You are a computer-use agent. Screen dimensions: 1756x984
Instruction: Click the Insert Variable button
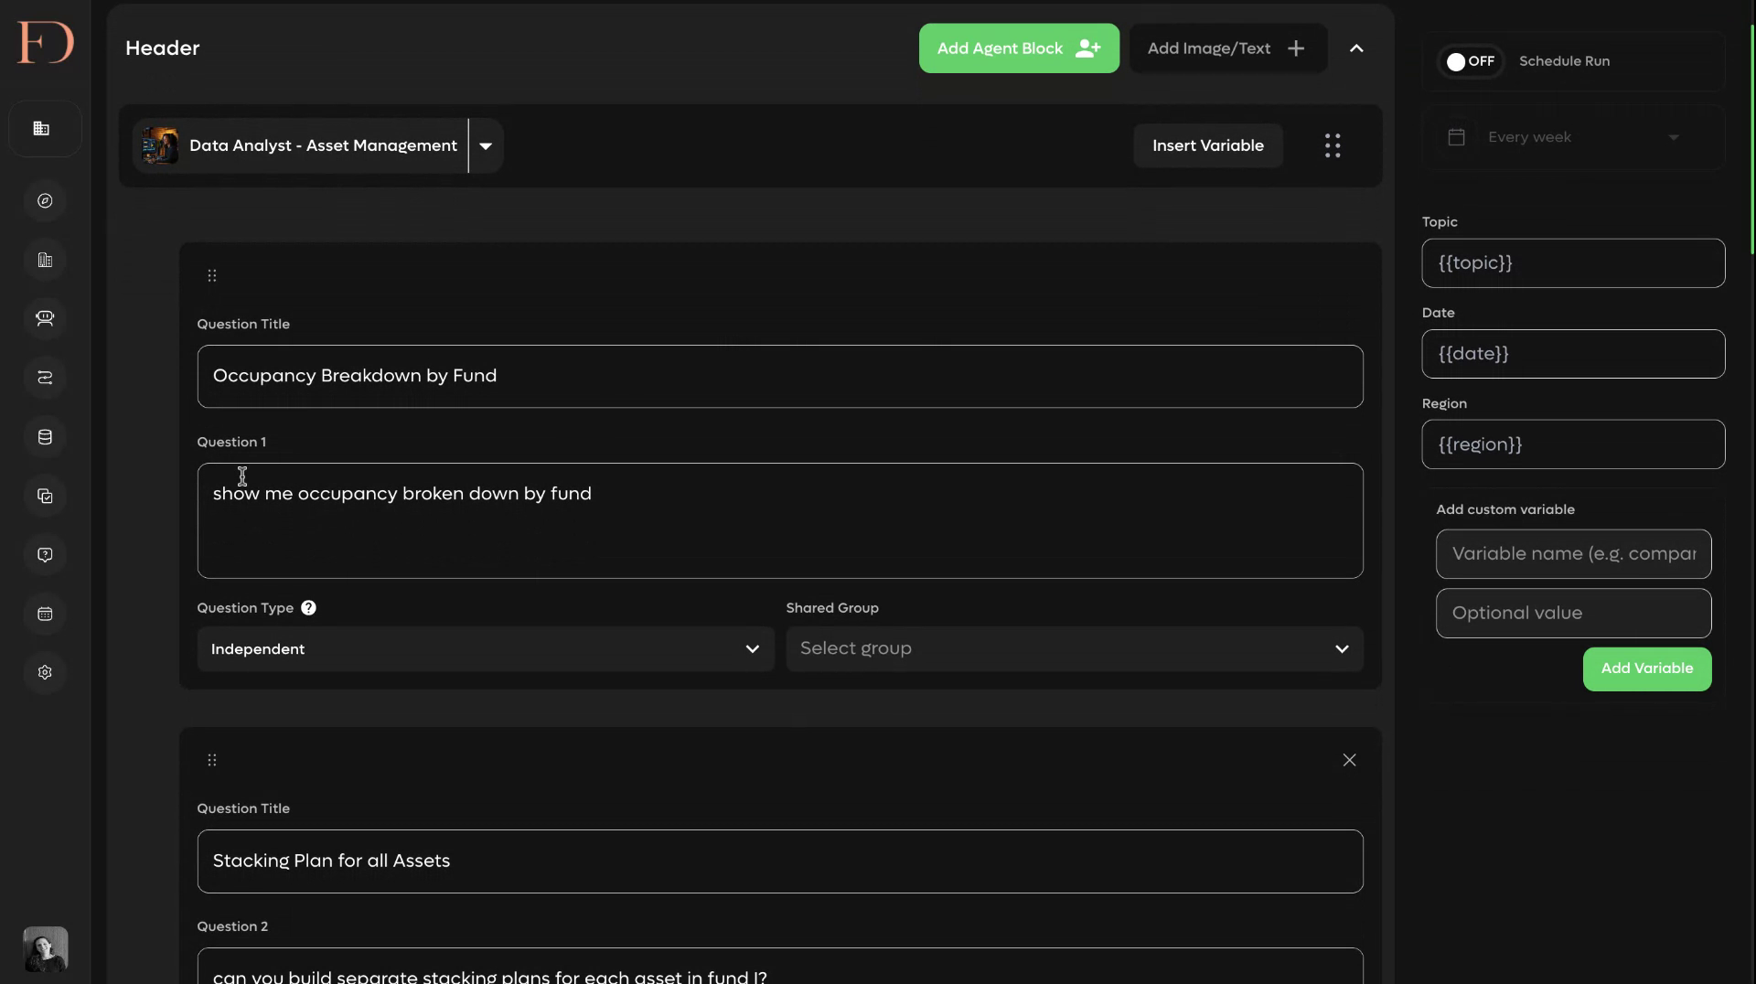pyautogui.click(x=1207, y=145)
